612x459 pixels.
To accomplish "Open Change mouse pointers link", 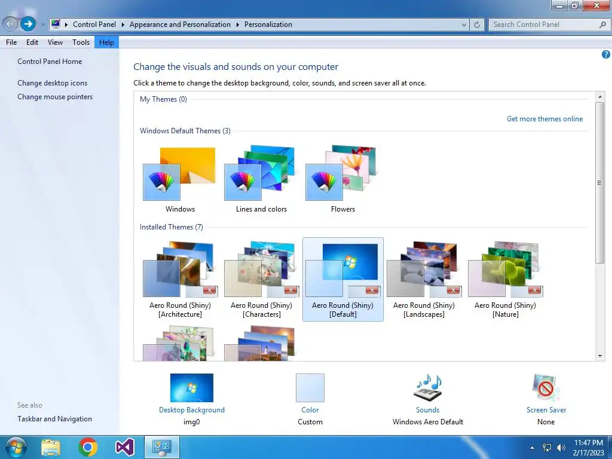I will pos(55,96).
